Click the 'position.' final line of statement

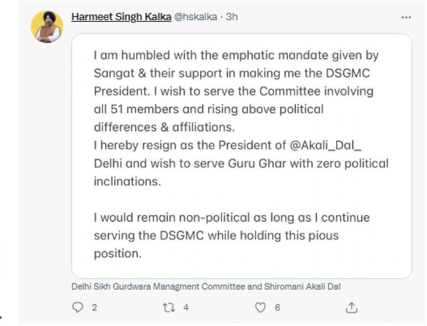(117, 253)
